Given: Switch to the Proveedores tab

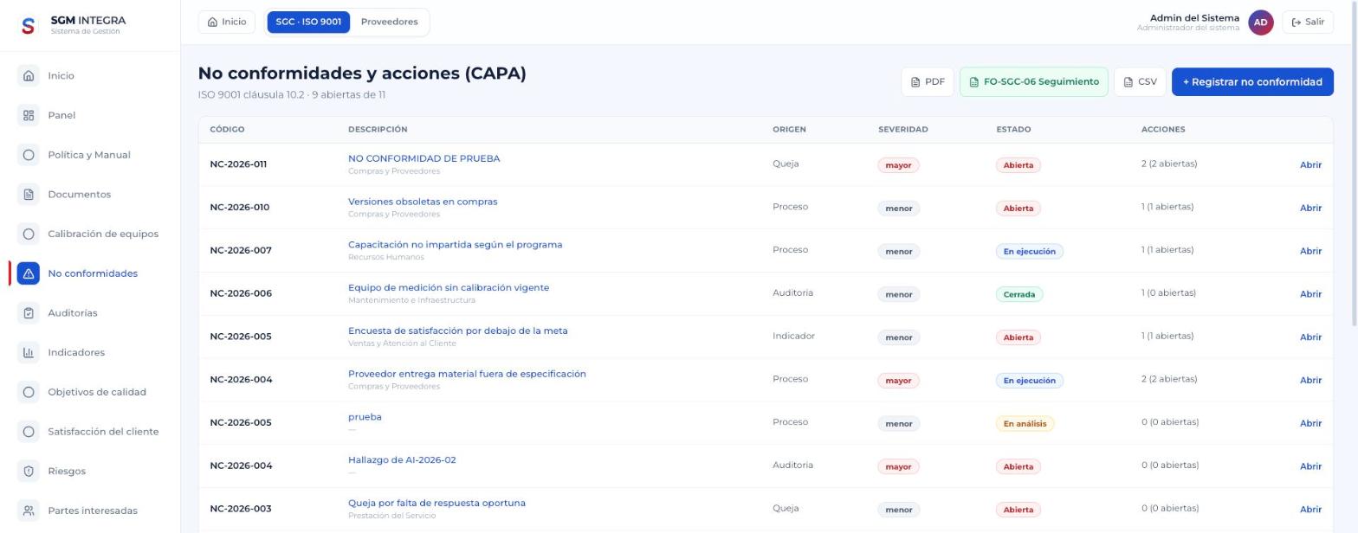Looking at the screenshot, I should point(389,22).
